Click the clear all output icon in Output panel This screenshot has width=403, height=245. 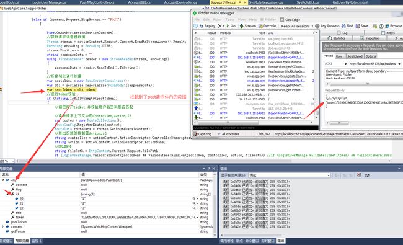[x=359, y=176]
